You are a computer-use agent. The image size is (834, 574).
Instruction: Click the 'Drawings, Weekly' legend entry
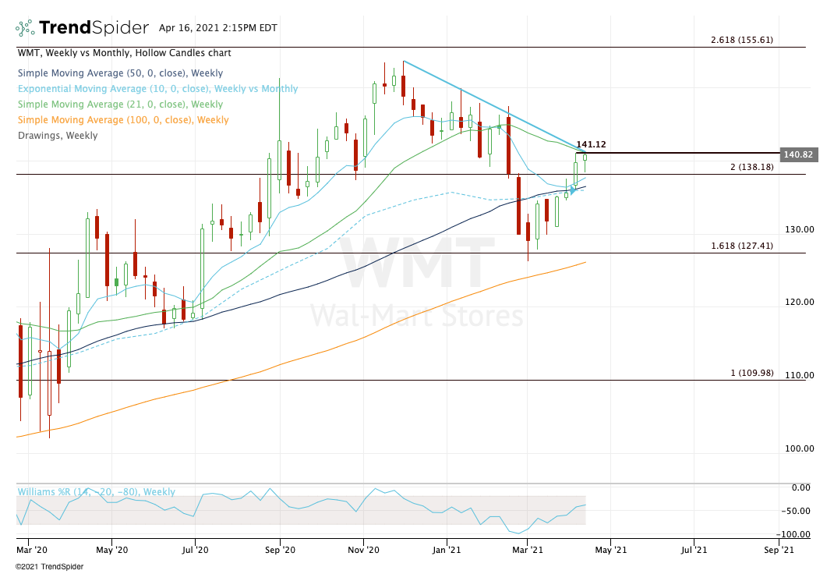[x=58, y=135]
